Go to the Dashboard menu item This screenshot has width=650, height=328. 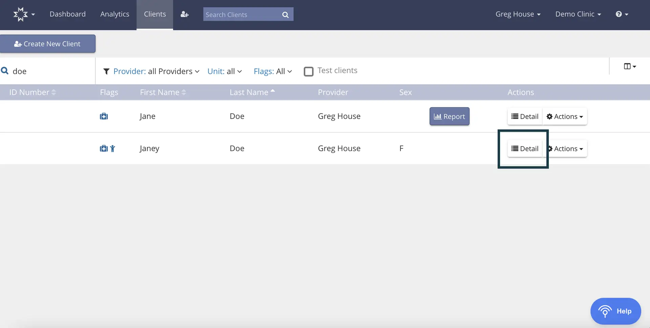pos(68,14)
